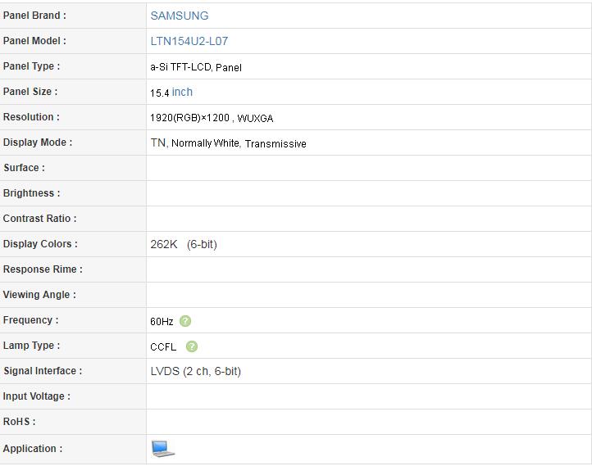Click the Panel Model label
This screenshot has height=466, width=592.
click(x=34, y=41)
